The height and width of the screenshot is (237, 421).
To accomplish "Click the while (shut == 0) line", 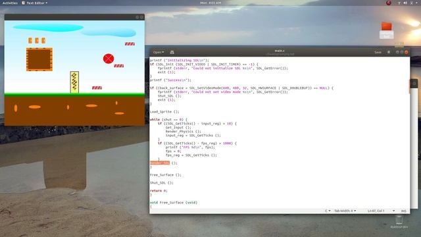I will coord(168,120).
